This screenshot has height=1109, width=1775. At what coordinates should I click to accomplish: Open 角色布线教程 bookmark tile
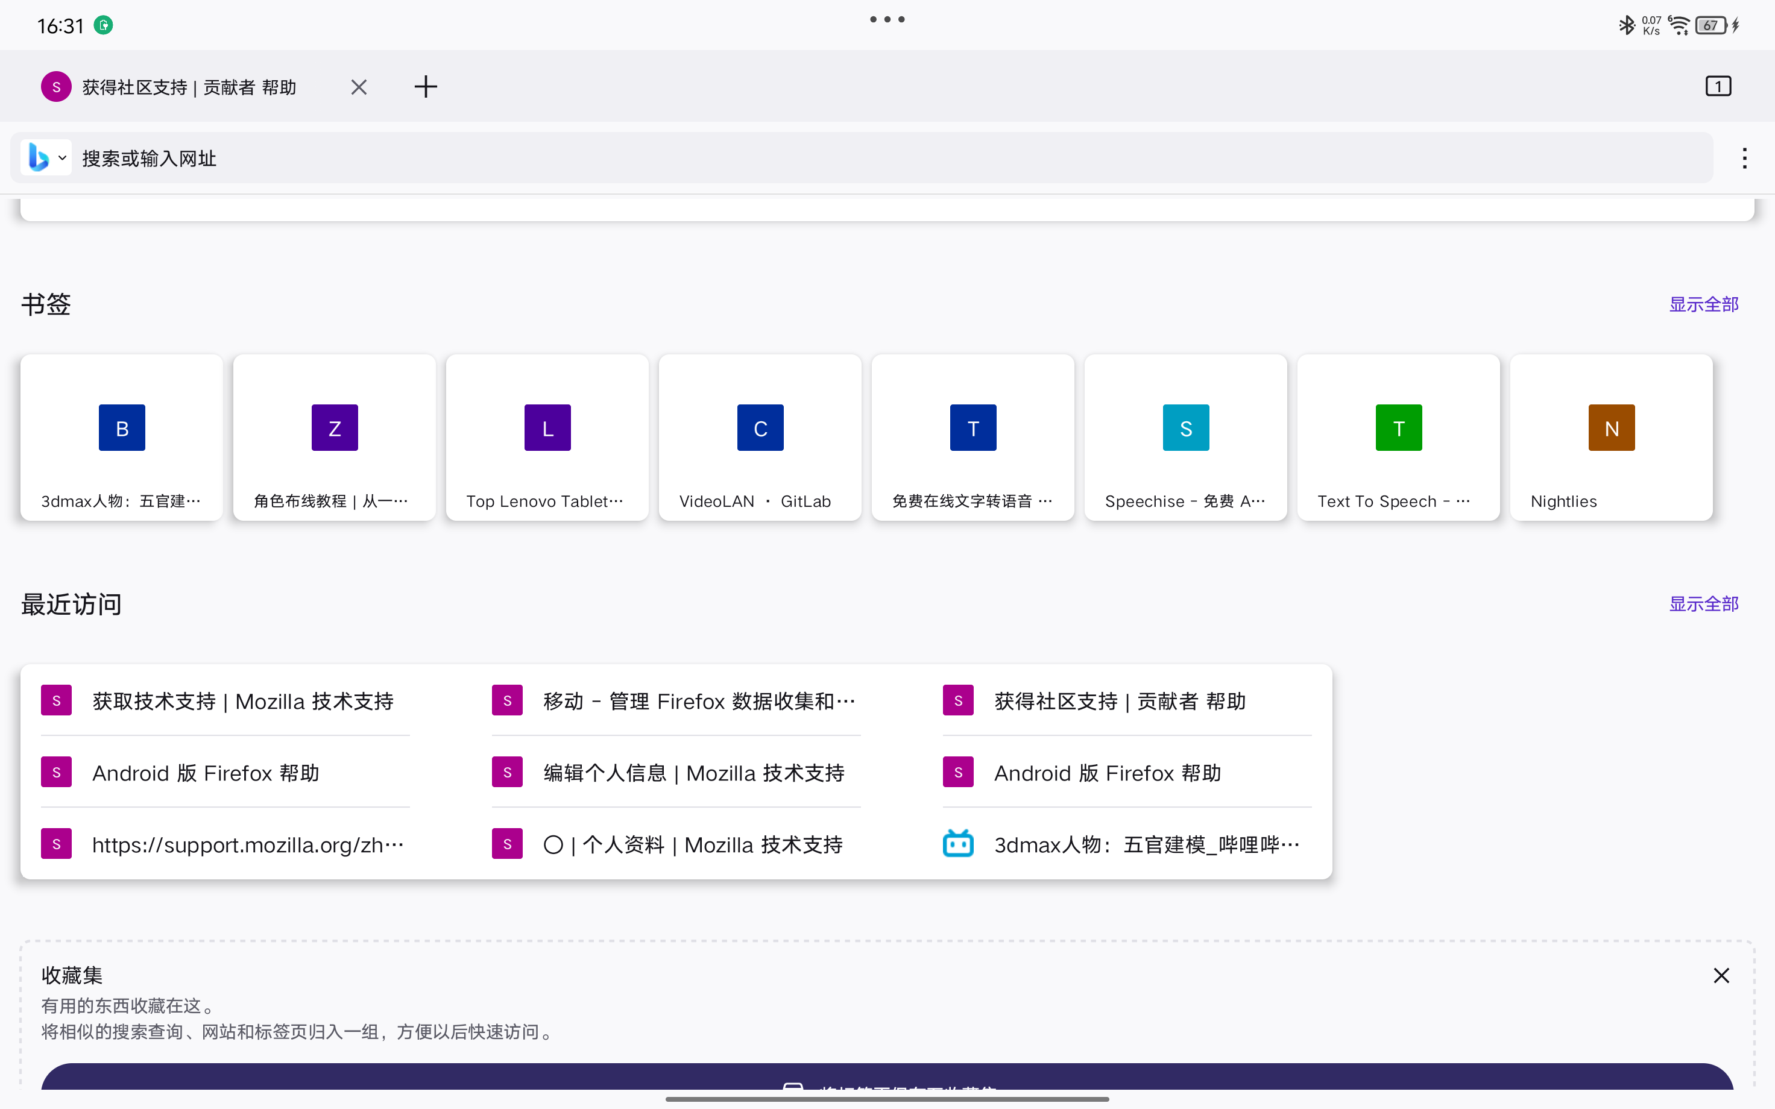coord(335,438)
